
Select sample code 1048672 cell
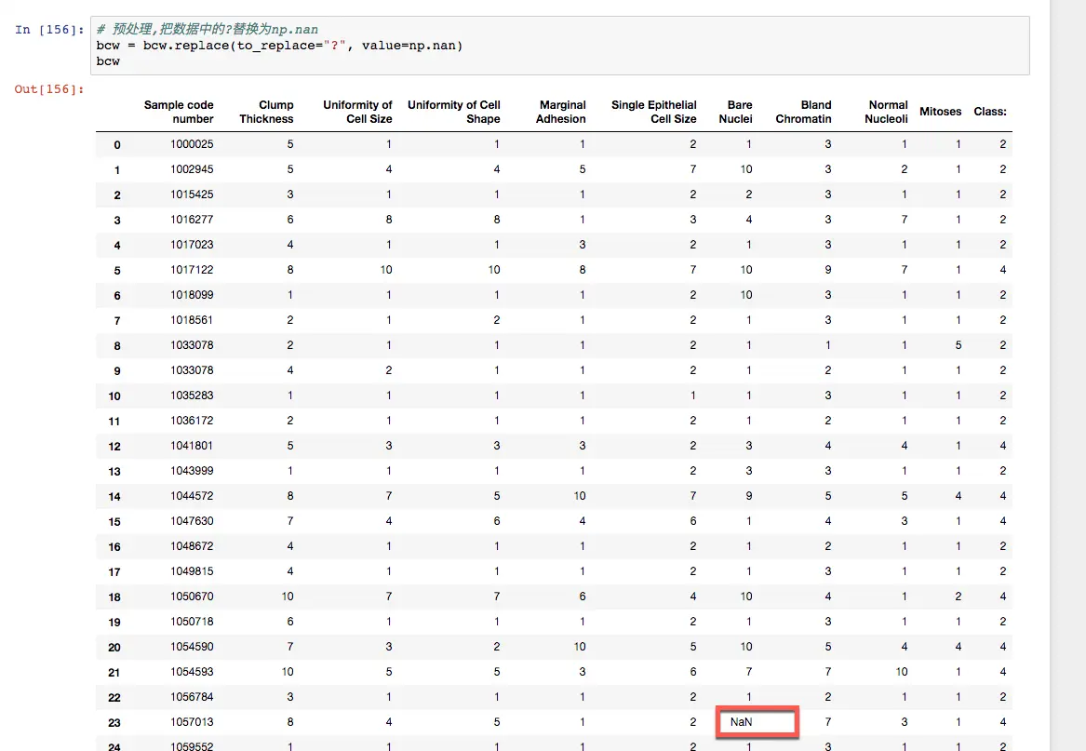(x=192, y=546)
